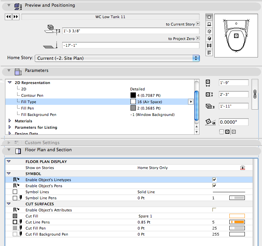Select object info text preview icon
The image size is (262, 246).
pyautogui.click(x=209, y=53)
